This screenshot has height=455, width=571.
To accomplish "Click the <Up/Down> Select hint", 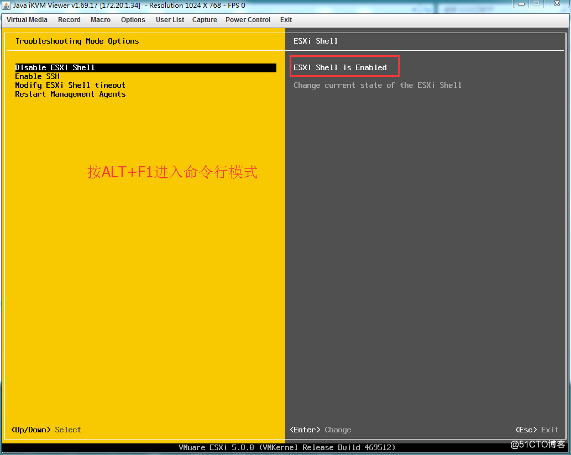I will [46, 430].
